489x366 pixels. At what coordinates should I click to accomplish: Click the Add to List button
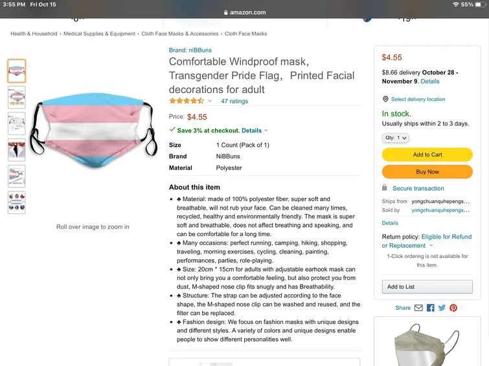427,286
